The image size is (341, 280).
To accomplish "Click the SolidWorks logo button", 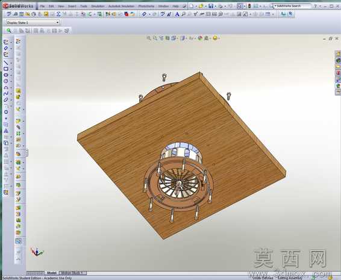I will (19, 6).
